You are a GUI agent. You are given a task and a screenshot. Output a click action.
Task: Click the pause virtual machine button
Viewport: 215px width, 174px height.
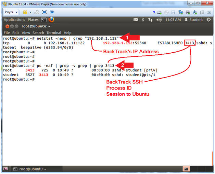pos(25,12)
